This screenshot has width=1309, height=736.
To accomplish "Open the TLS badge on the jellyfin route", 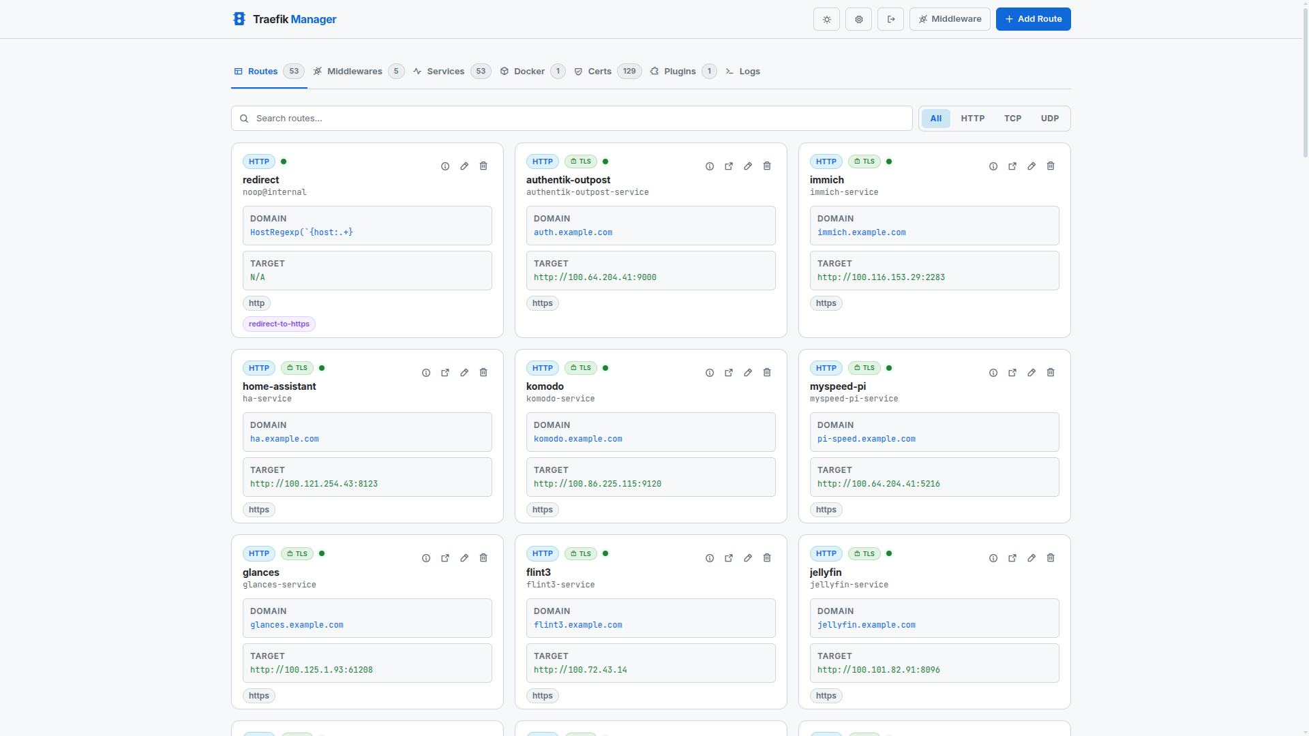I will point(864,553).
